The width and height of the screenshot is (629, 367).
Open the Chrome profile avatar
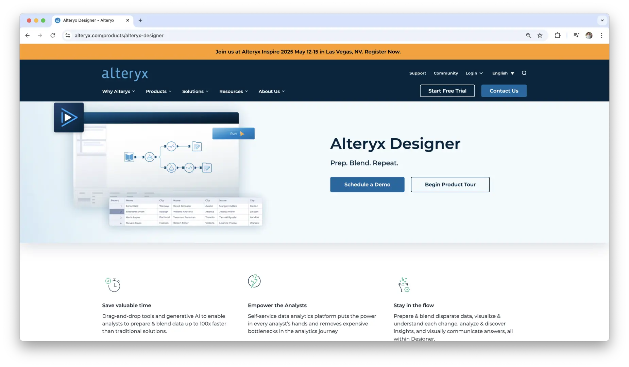coord(589,35)
